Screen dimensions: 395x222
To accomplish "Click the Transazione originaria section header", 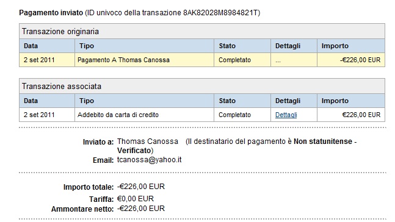I will (202, 31).
